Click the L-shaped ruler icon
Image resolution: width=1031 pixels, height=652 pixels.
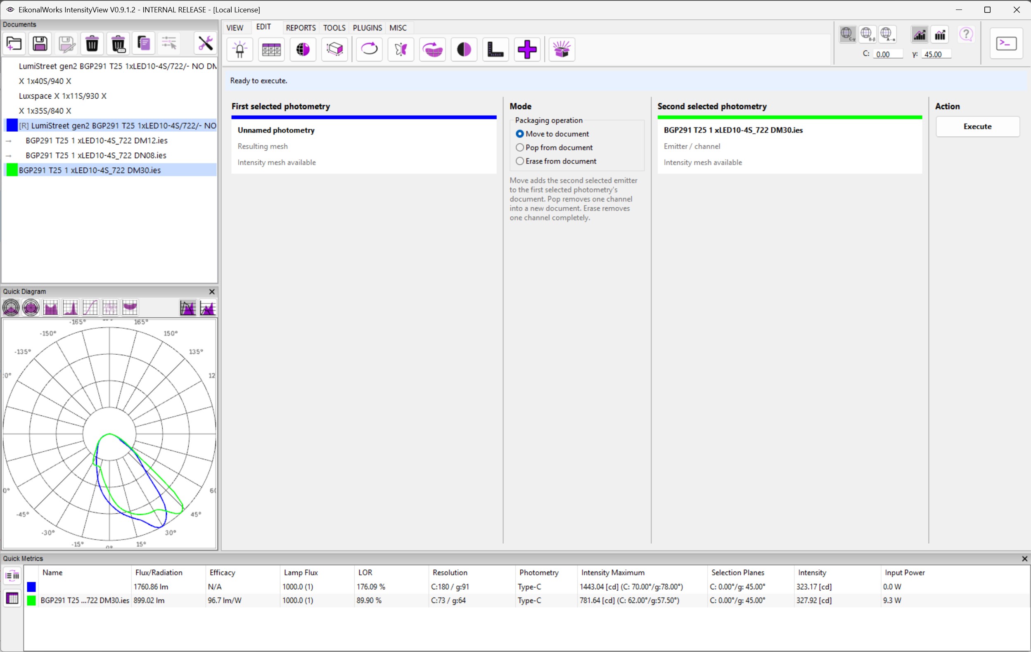(496, 50)
